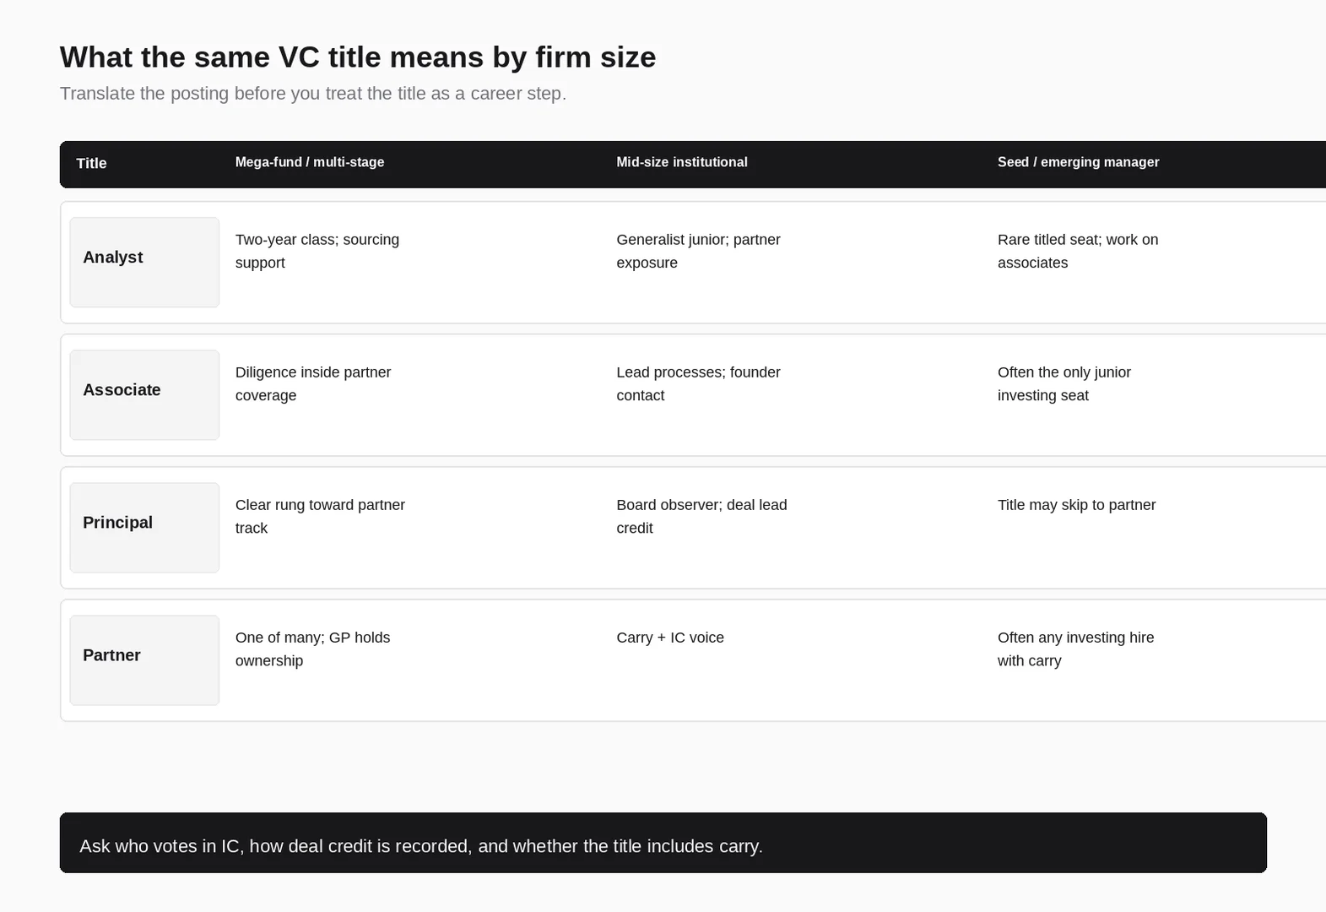Image resolution: width=1326 pixels, height=912 pixels.
Task: Click the 'Generalist junior; partner exposure' cell
Action: pos(698,251)
